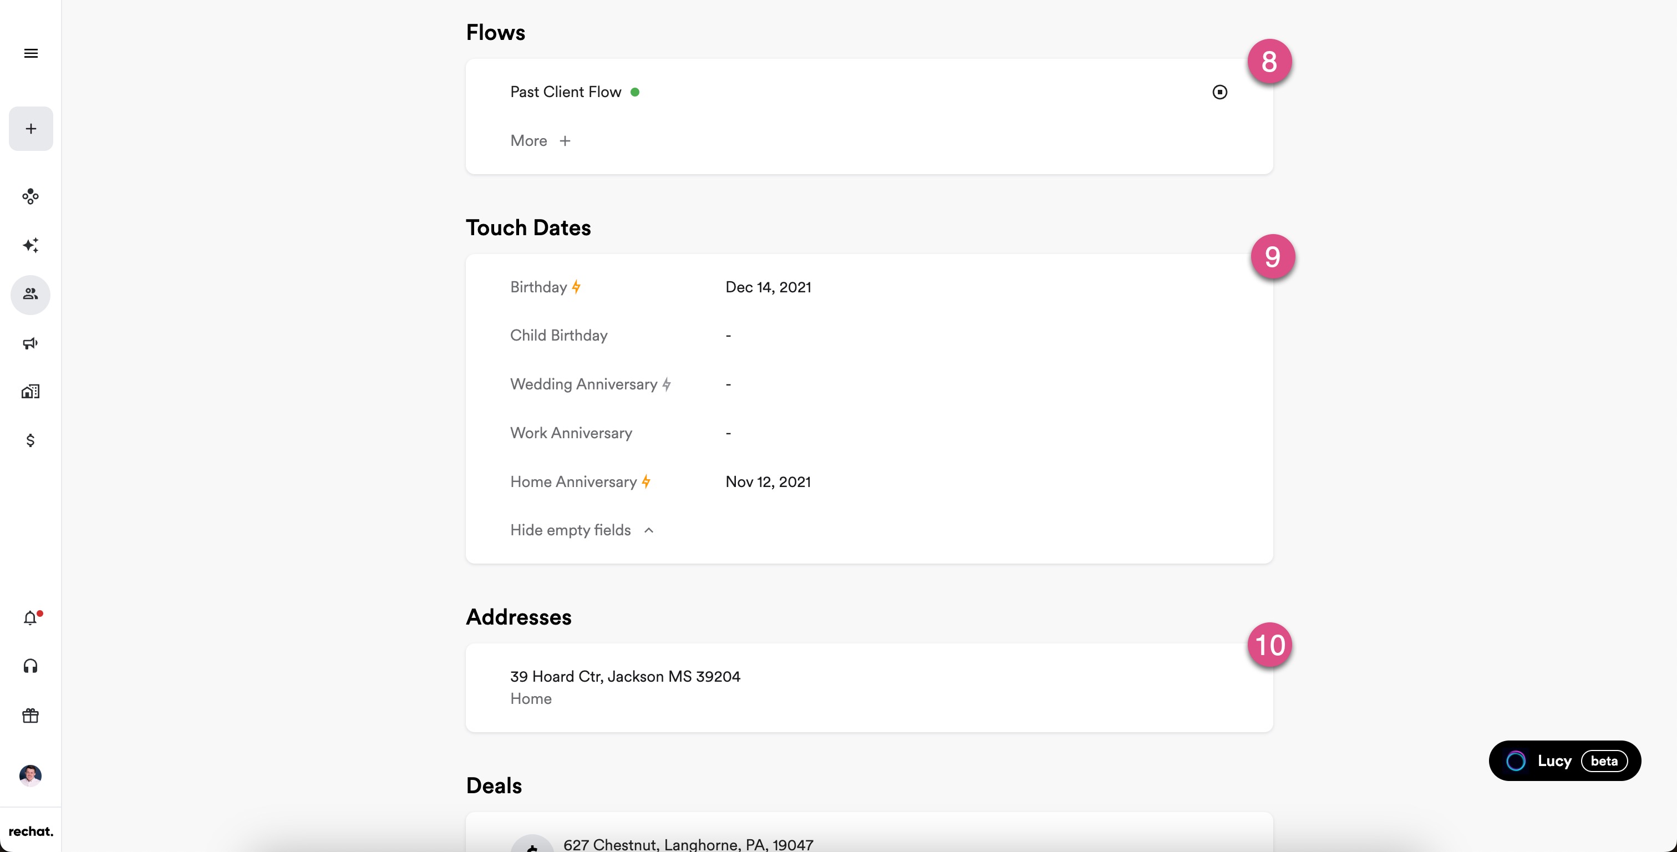Open the Deals dollar sign icon

[x=31, y=441]
